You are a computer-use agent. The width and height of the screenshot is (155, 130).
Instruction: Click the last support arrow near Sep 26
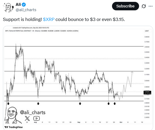point(115,103)
